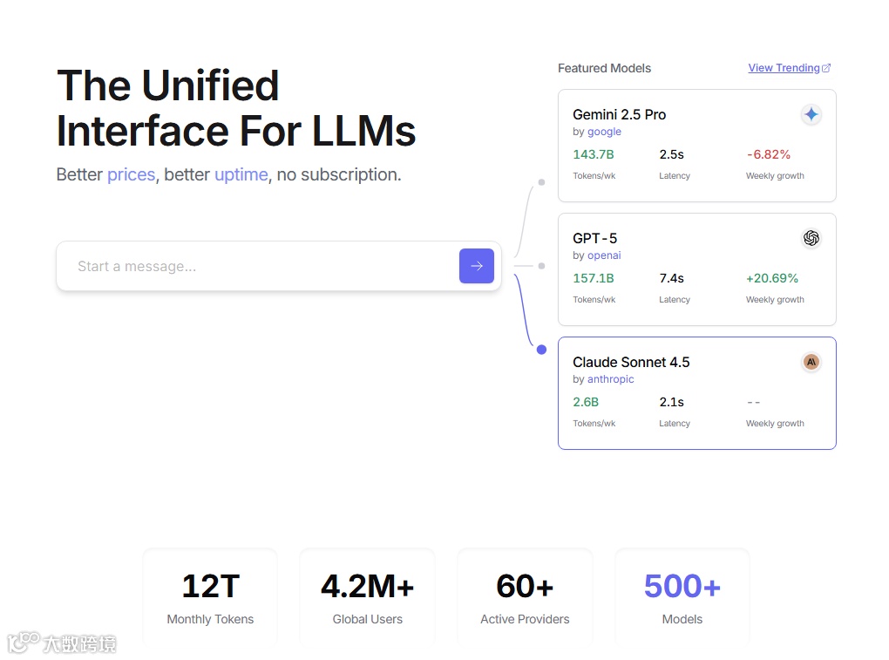Click the 2.6B tokens value
This screenshot has height=660, width=889.
(586, 402)
